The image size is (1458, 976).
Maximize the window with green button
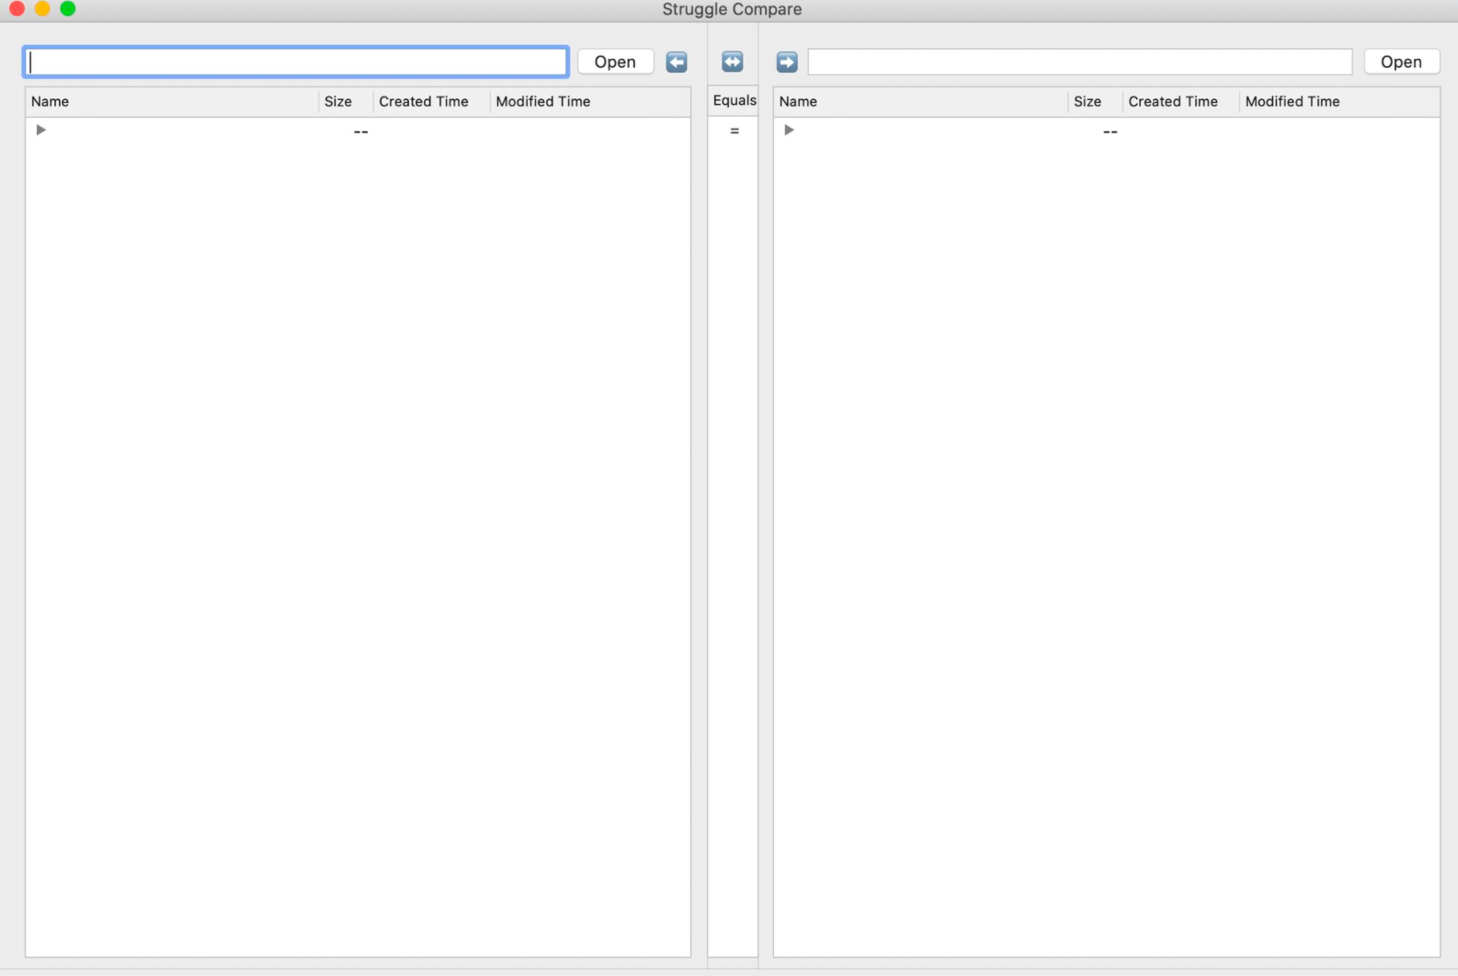click(x=68, y=8)
